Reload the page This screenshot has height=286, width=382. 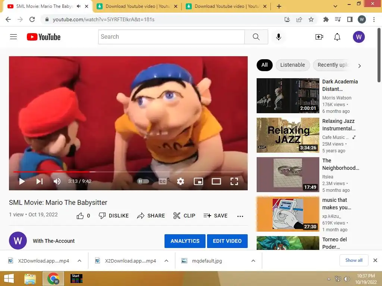(32, 19)
